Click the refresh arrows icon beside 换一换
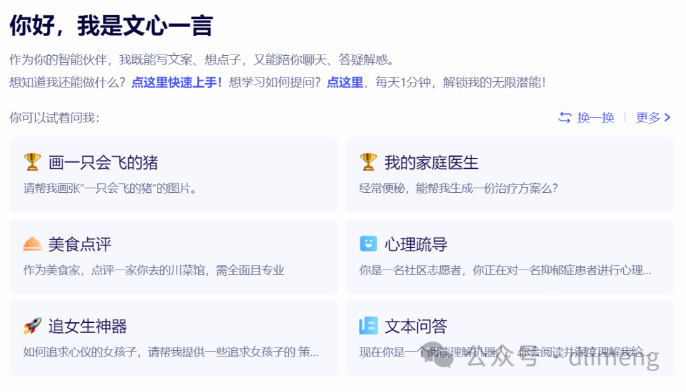Screen dimensions: 686x392 tap(565, 117)
